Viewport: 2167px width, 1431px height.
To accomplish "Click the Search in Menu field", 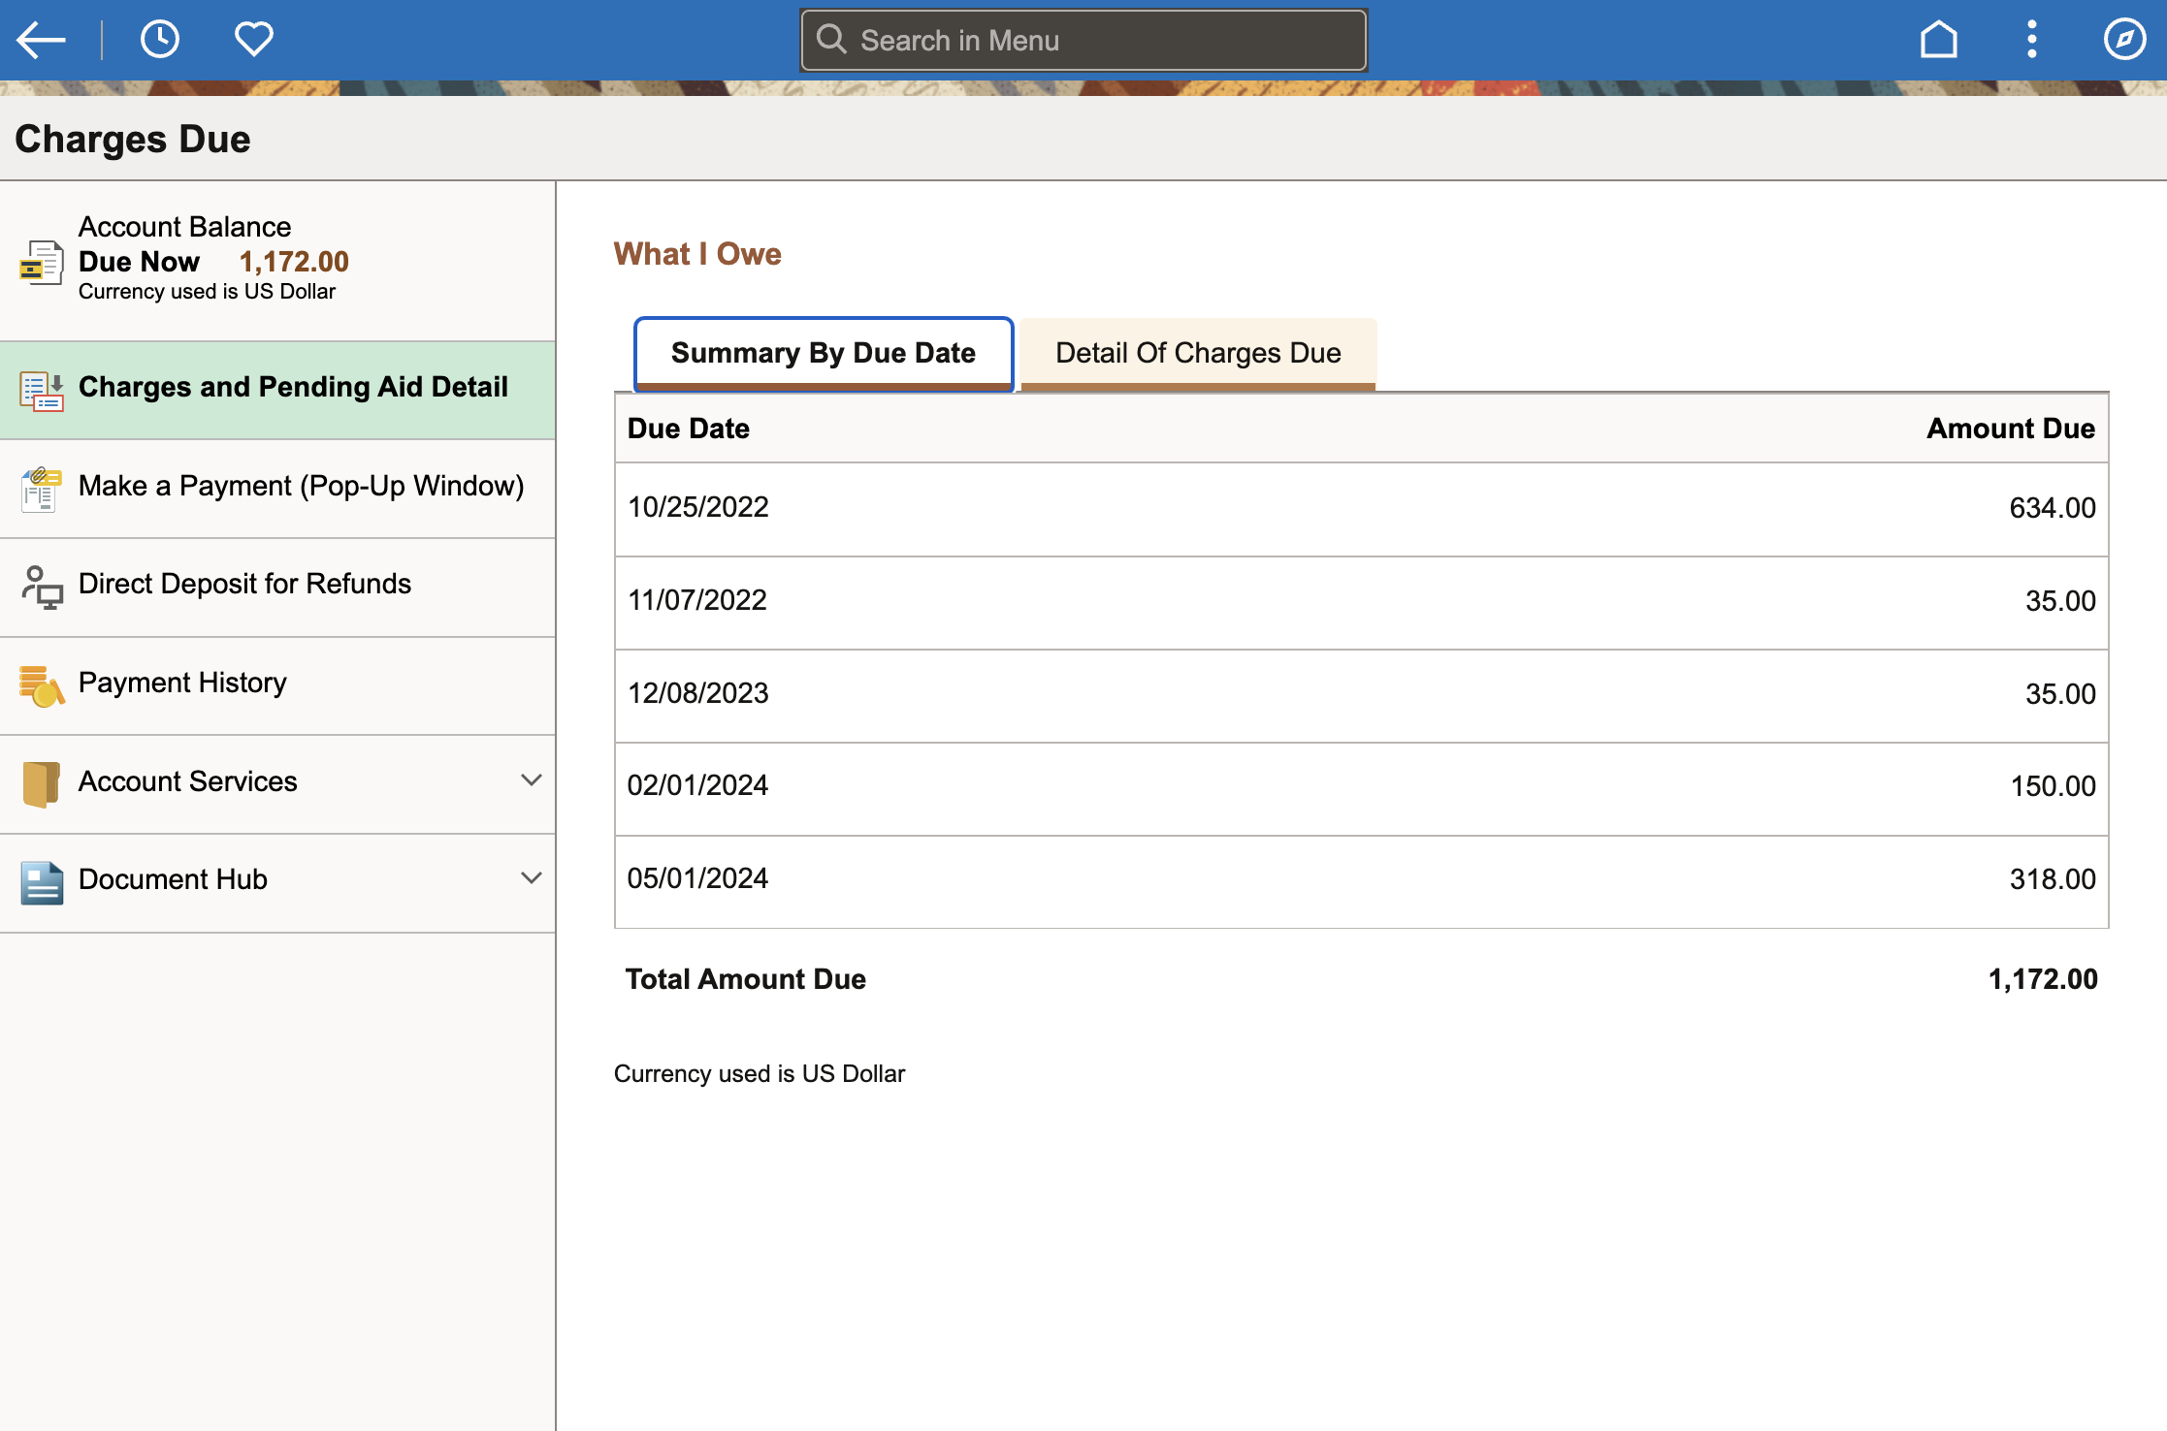I will coord(1083,40).
